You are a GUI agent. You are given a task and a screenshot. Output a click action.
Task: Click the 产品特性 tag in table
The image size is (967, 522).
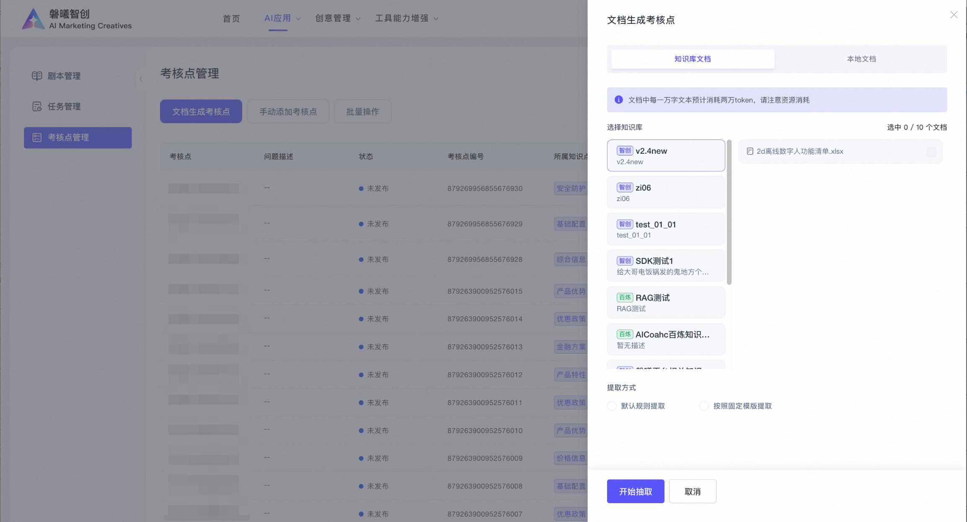point(571,375)
